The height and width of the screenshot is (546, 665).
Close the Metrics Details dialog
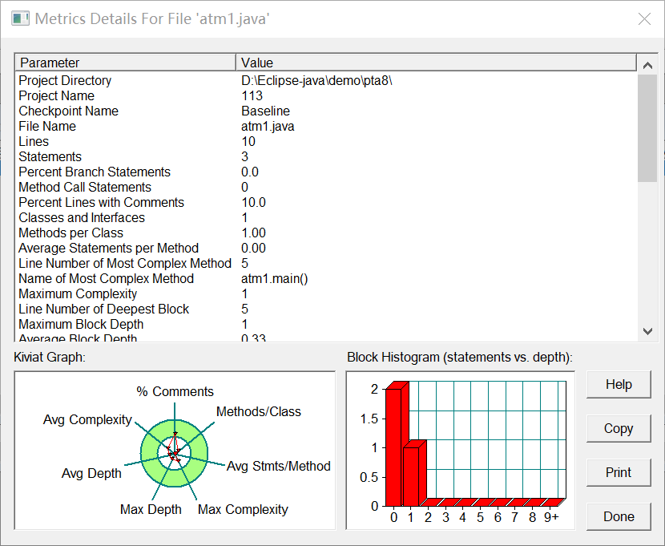click(644, 18)
